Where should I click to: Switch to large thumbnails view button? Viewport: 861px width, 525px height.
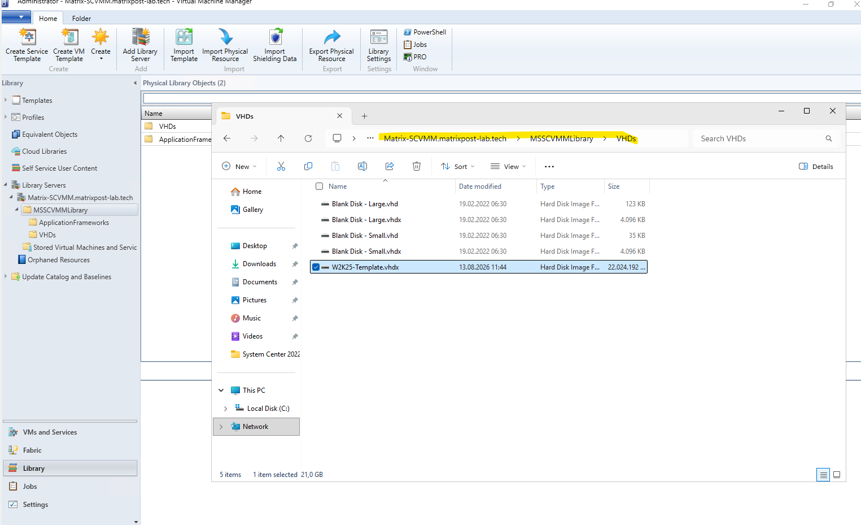click(837, 475)
